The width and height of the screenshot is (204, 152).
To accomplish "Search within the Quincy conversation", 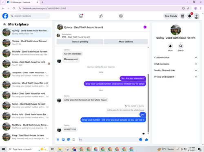I will [x=181, y=46].
